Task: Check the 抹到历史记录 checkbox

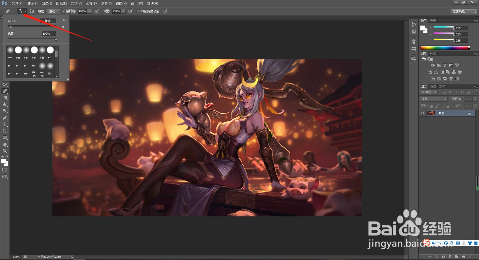Action: (138, 11)
